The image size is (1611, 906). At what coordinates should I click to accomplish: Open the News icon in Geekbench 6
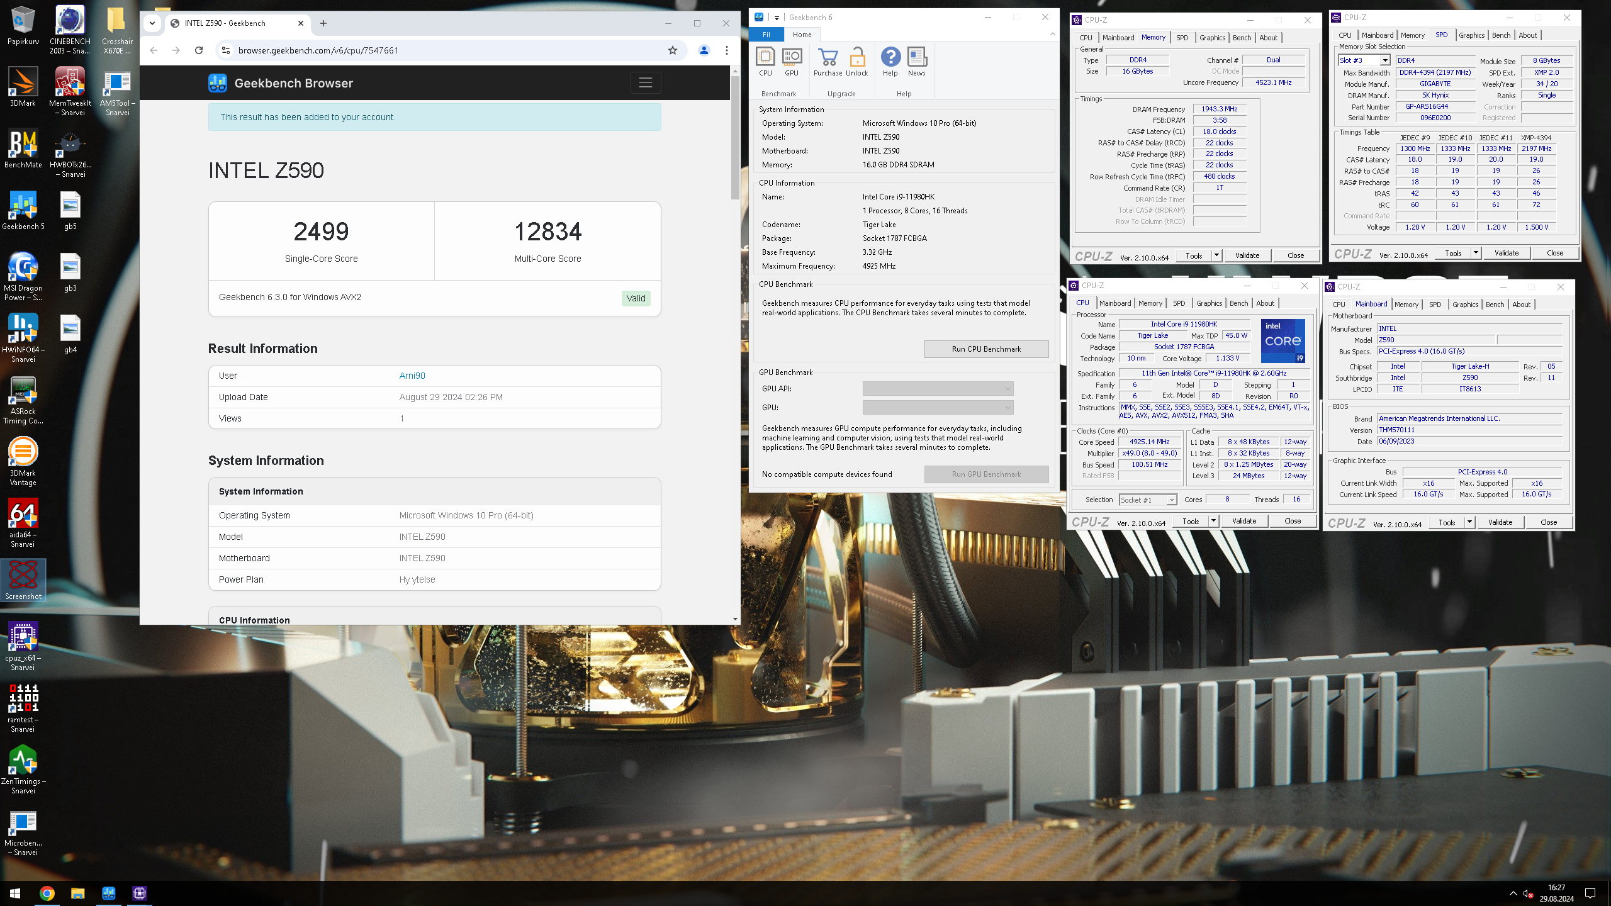[x=917, y=62]
